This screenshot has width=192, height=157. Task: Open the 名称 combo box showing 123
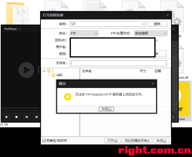tap(107, 24)
